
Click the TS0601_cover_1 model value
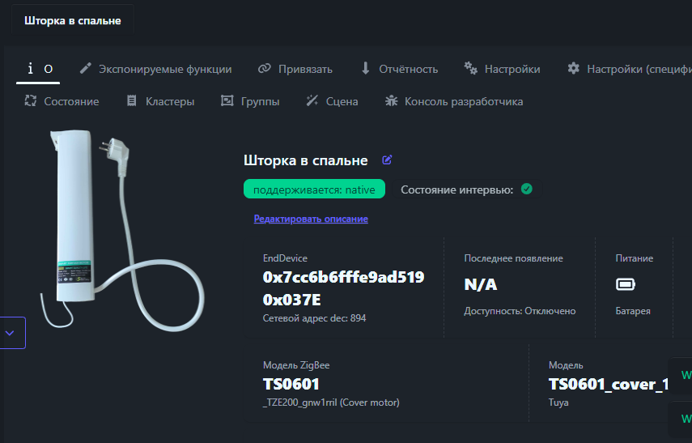(x=608, y=384)
